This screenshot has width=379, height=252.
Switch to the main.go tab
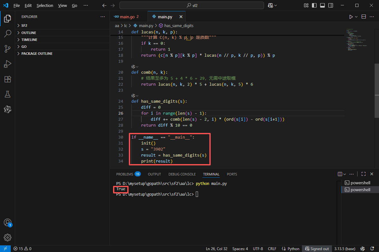(x=129, y=17)
